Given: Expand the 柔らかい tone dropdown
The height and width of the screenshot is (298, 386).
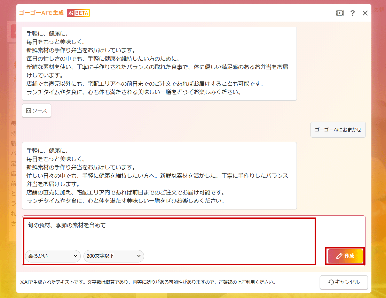Looking at the screenshot, I should coord(53,256).
